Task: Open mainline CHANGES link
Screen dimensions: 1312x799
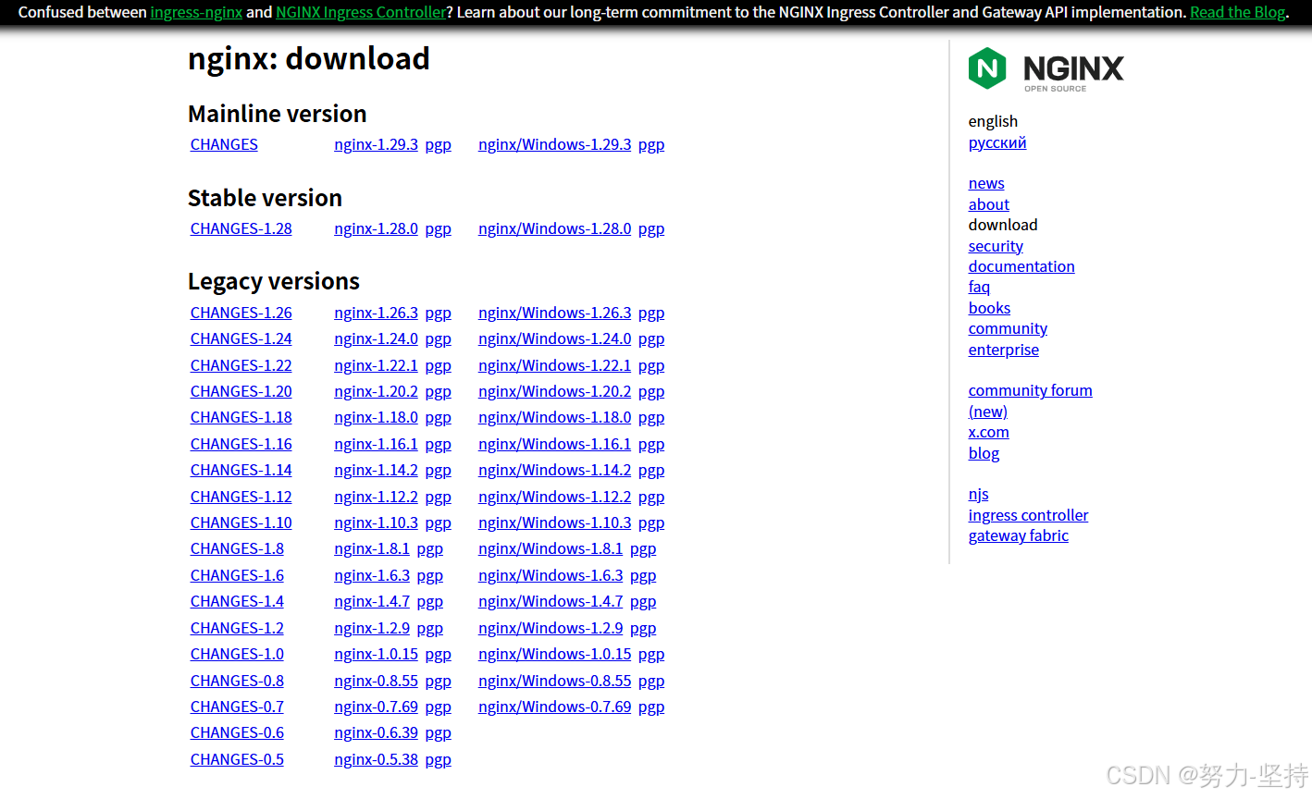Action: pyautogui.click(x=224, y=144)
